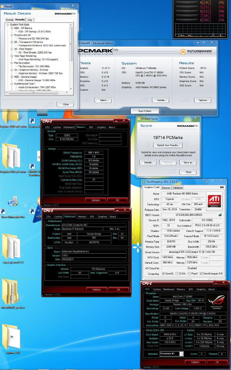
Task: Collapse the Web Page Rendering node
Action: click(12, 56)
